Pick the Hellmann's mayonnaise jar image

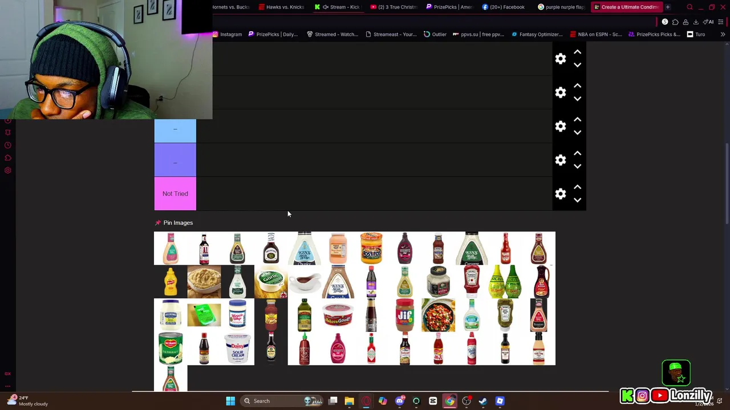point(171,315)
